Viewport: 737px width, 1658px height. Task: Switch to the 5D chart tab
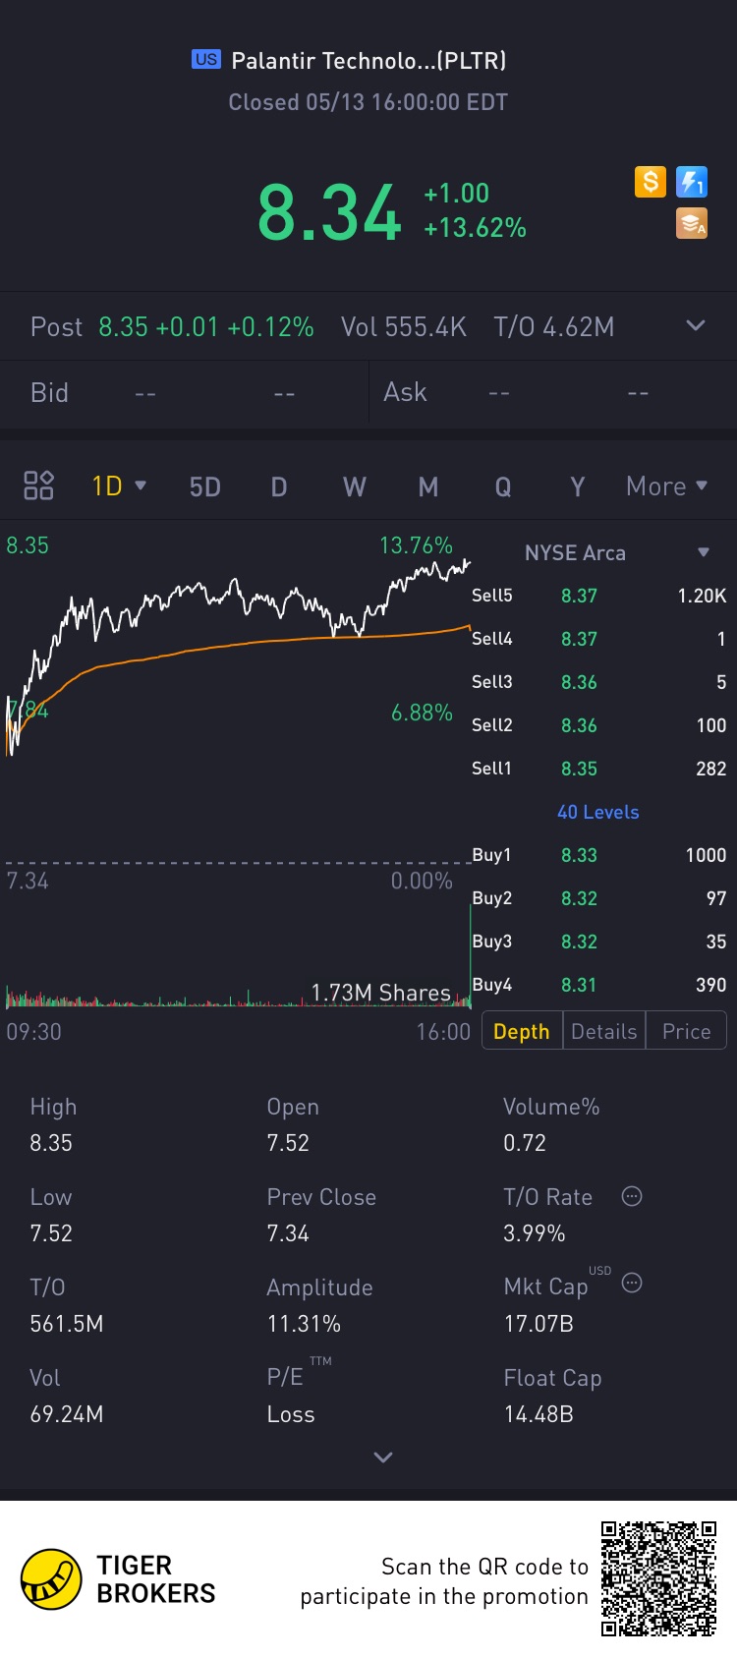tap(204, 486)
